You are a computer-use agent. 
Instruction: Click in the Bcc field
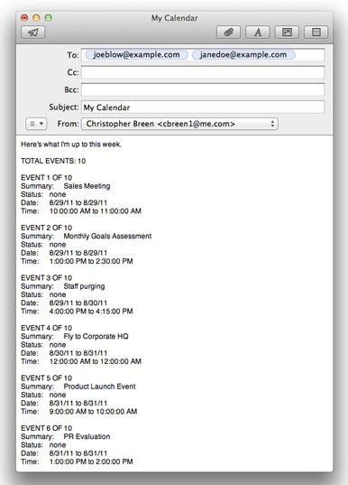click(x=203, y=89)
